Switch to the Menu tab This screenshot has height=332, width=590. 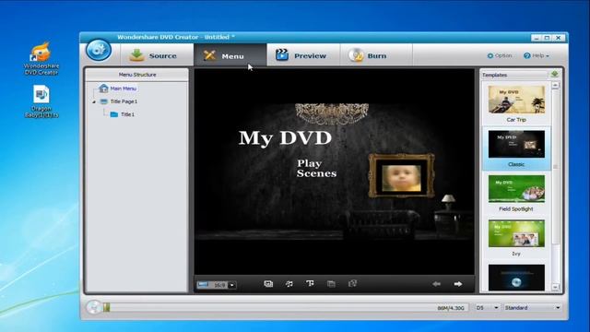click(x=230, y=55)
